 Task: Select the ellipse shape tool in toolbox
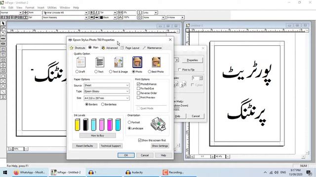tap(3, 81)
